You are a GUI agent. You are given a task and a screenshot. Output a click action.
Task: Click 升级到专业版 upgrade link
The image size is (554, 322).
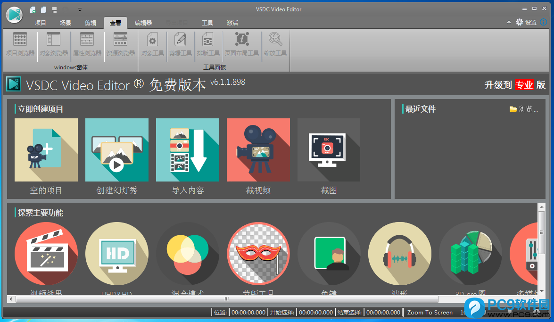pyautogui.click(x=515, y=85)
